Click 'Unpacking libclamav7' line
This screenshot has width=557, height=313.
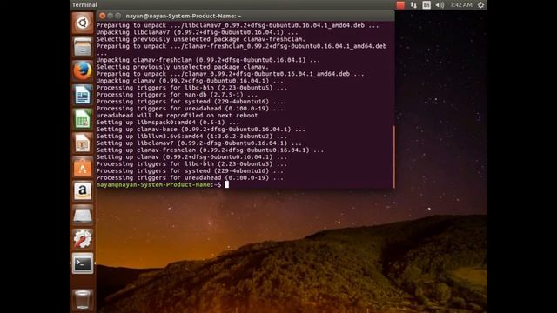pyautogui.click(x=198, y=32)
